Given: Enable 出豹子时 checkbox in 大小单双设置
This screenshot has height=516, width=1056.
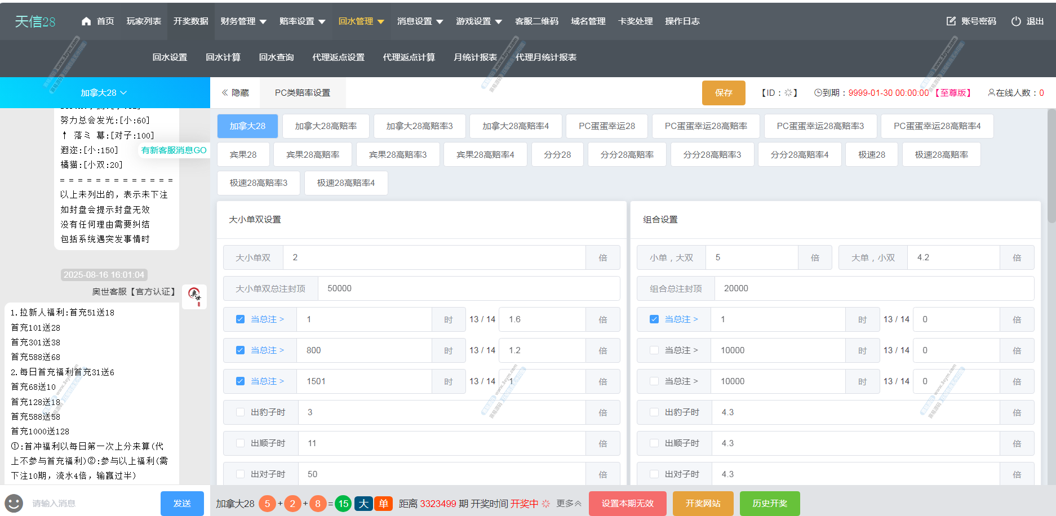Looking at the screenshot, I should (x=240, y=412).
